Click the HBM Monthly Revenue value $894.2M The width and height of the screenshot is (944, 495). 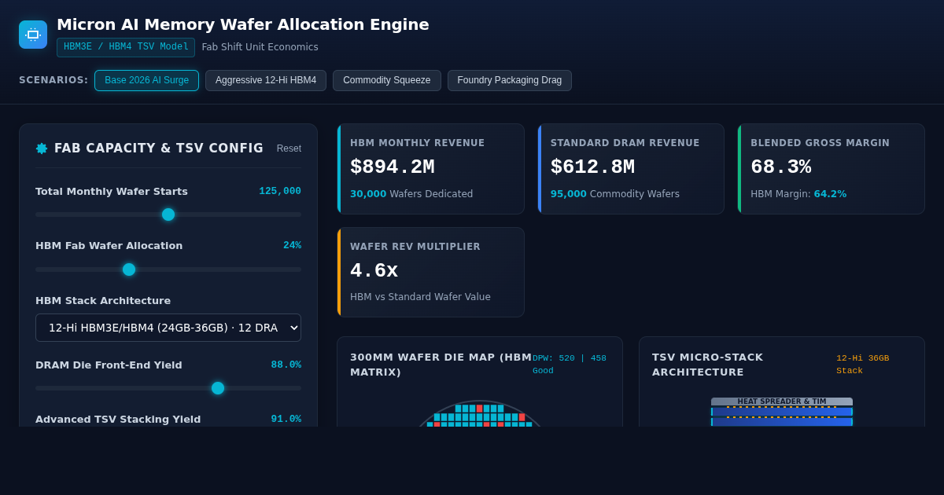pos(392,167)
